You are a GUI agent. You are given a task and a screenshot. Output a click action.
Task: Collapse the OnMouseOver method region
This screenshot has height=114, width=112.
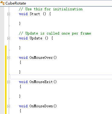(x=9, y=58)
